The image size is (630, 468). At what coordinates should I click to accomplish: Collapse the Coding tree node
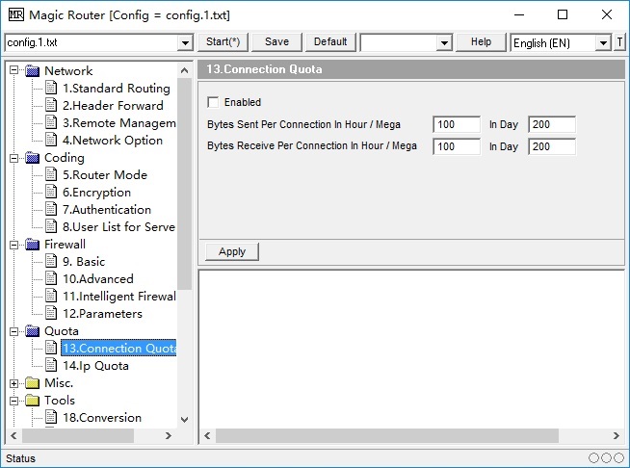point(14,158)
